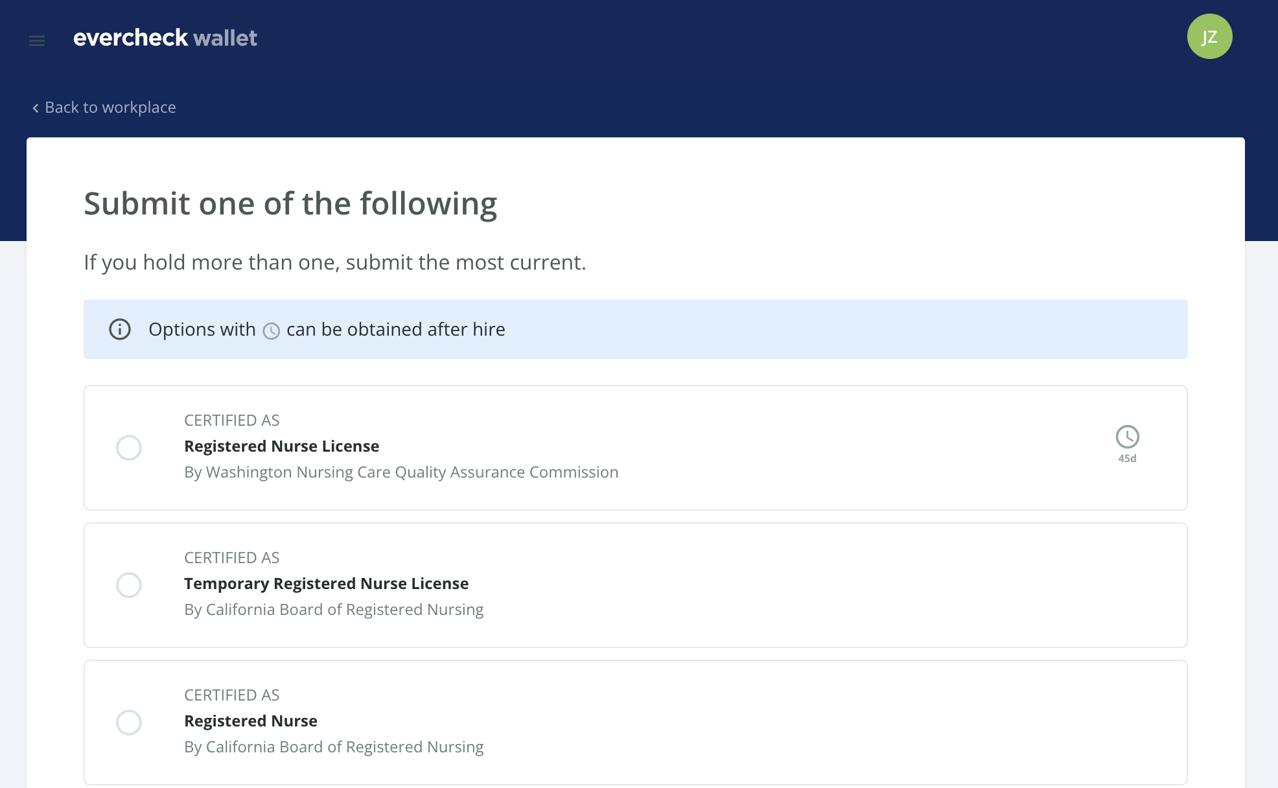Click the 45d clock icon on Registered Nurse License
The height and width of the screenshot is (788, 1278).
pos(1127,437)
